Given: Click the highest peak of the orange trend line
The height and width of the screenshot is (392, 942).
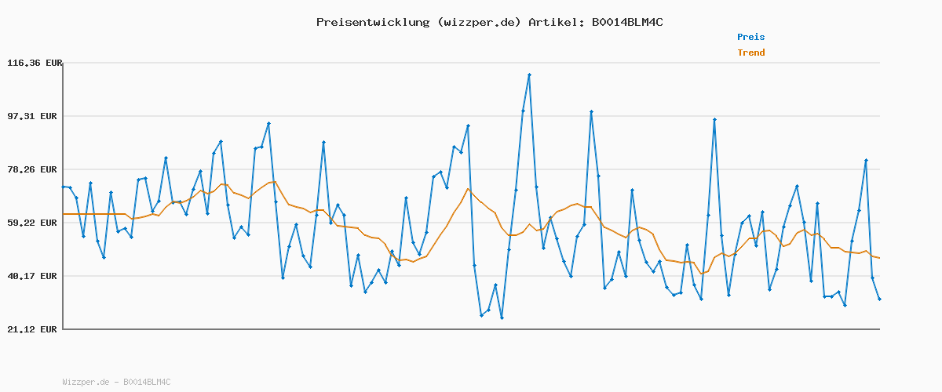Looking at the screenshot, I should (468, 189).
